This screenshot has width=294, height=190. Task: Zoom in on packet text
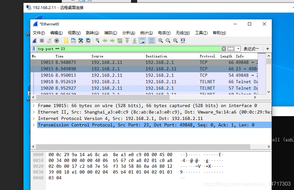click(161, 41)
